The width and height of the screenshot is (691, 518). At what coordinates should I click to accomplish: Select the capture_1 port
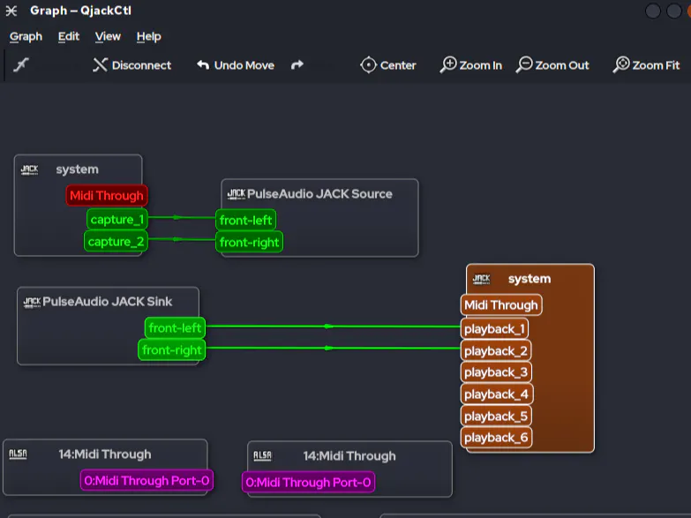pos(117,220)
